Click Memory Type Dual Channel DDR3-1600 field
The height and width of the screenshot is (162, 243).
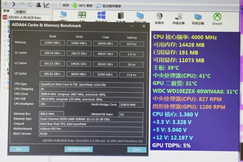click(x=91, y=119)
